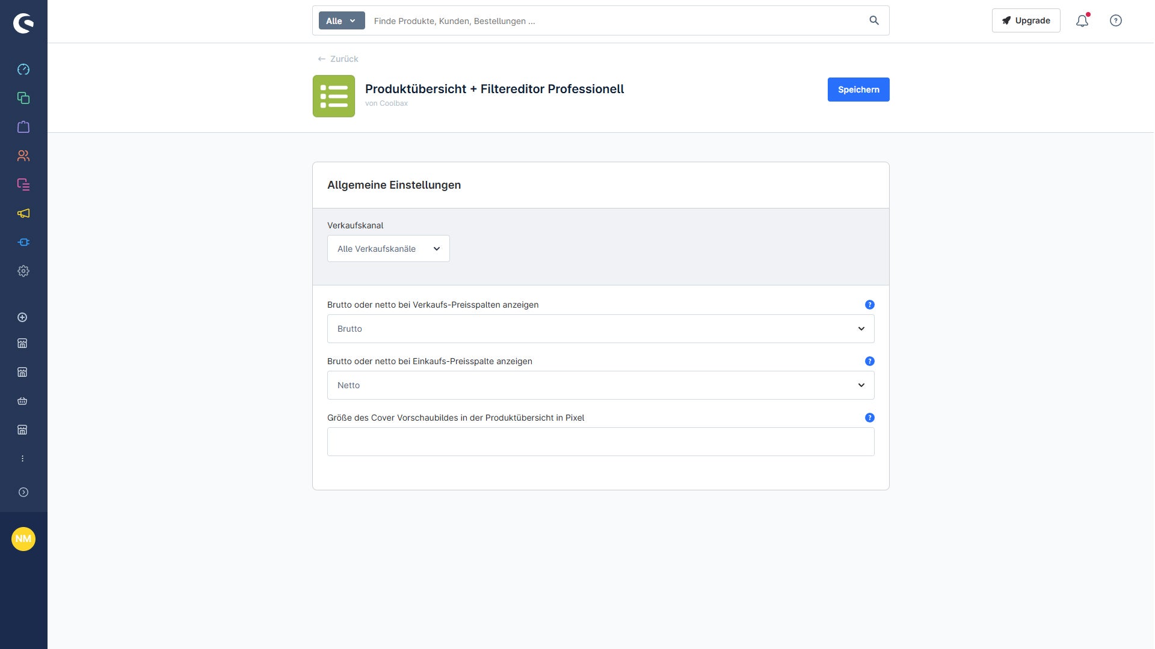Open the Settings gear icon
This screenshot has height=649, width=1155.
click(x=23, y=271)
